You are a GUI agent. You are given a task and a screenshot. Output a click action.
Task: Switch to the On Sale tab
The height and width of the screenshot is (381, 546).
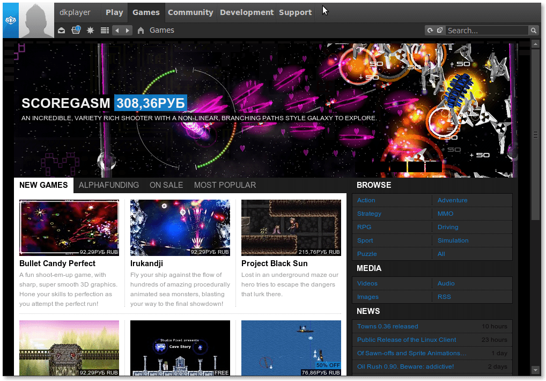[x=166, y=185]
